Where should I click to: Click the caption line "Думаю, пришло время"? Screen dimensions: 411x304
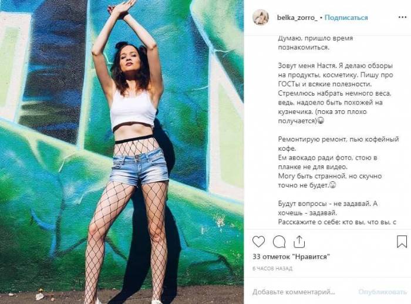315,38
